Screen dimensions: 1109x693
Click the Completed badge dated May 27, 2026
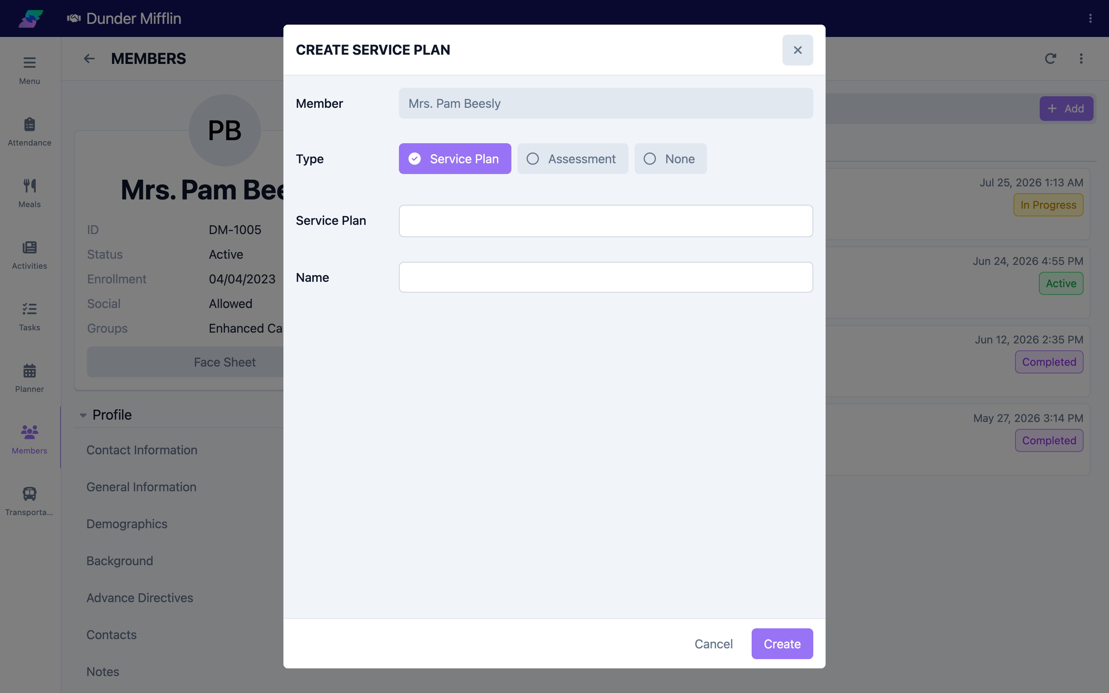(1049, 440)
